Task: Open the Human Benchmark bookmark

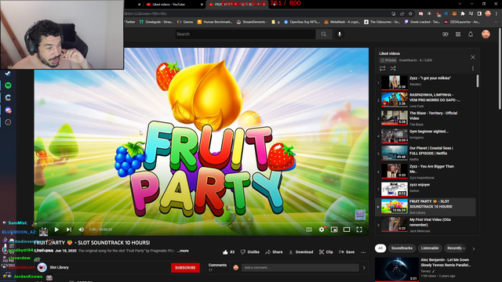Action: click(x=214, y=22)
